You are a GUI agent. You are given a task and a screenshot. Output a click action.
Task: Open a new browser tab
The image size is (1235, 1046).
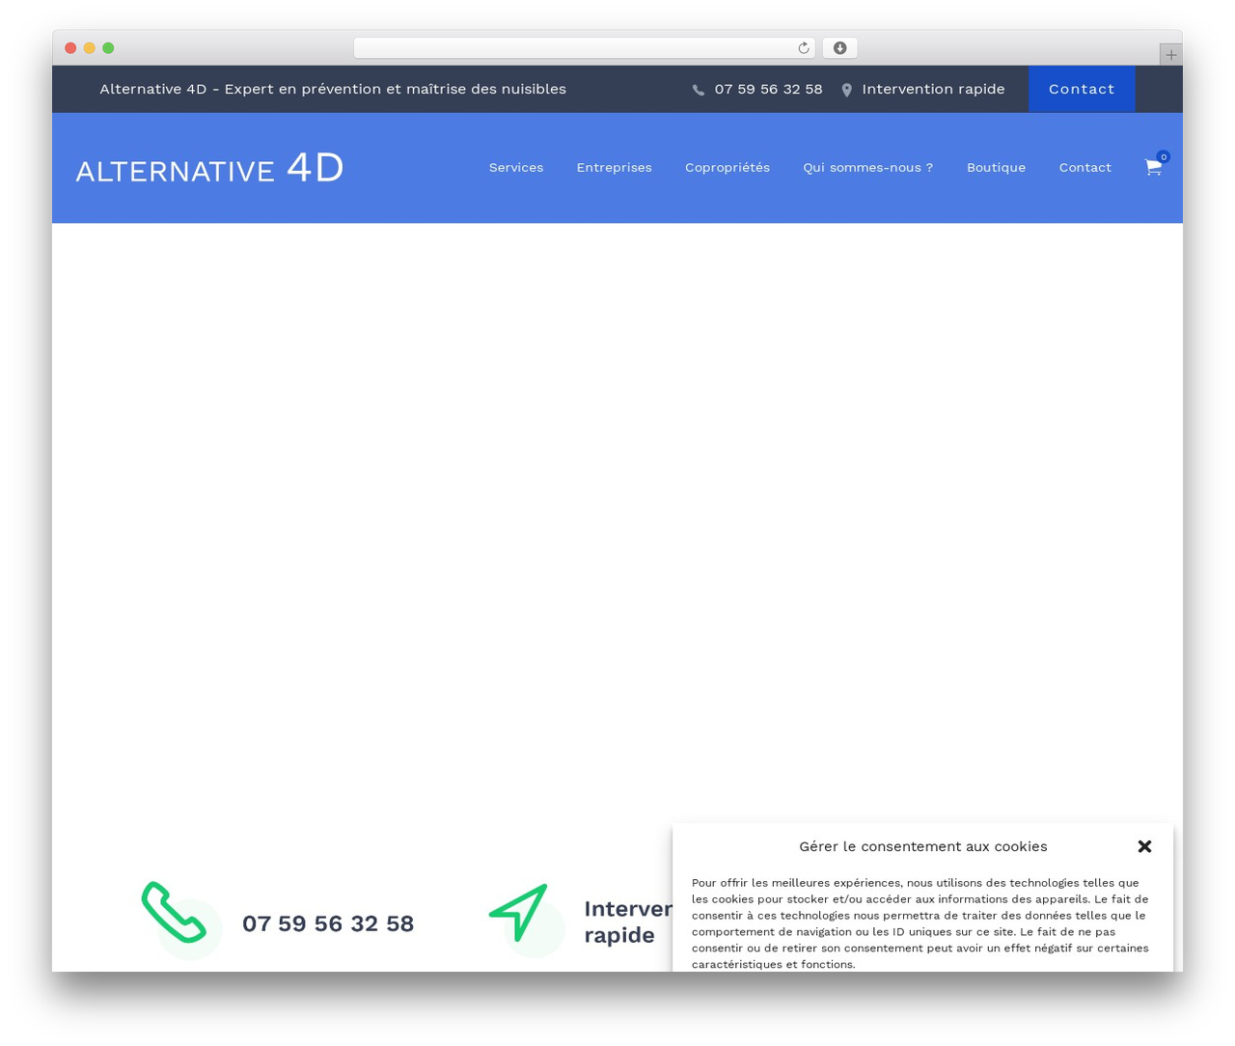pyautogui.click(x=1171, y=55)
